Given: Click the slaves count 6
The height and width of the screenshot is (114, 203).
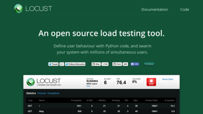Looking at the screenshot, I should tap(105, 82).
